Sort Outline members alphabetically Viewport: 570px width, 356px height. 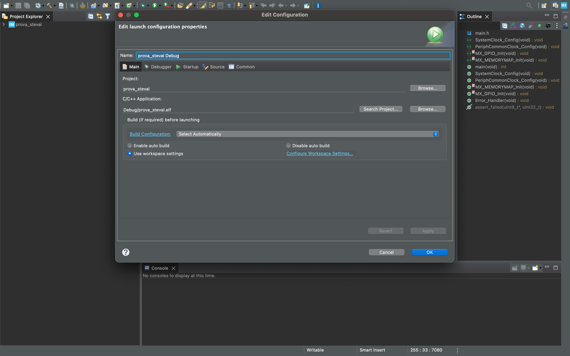point(512,25)
